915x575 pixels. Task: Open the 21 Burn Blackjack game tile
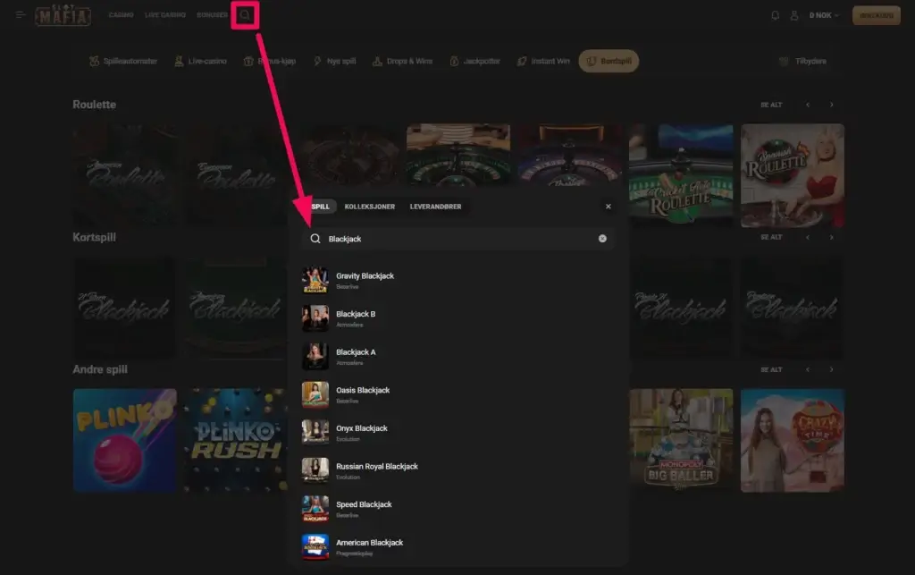pos(125,308)
